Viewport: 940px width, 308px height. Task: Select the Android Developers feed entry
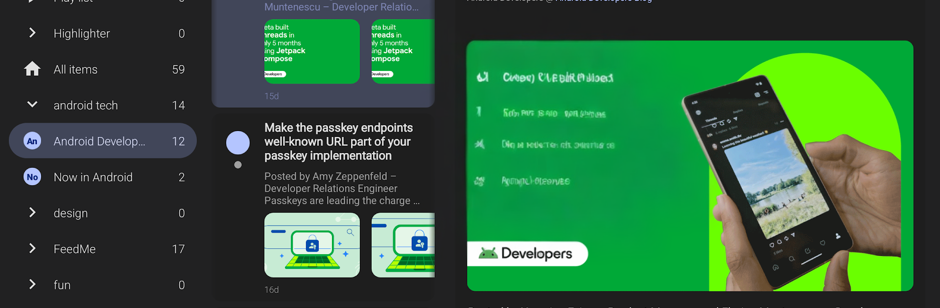[x=99, y=141]
